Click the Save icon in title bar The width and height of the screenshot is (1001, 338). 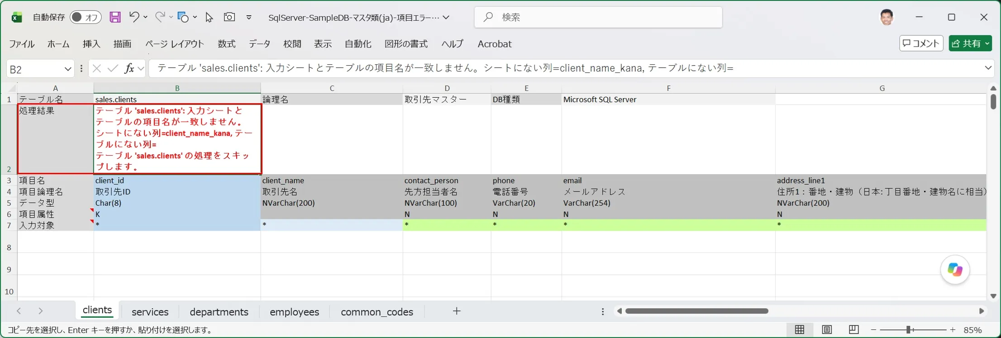[115, 17]
